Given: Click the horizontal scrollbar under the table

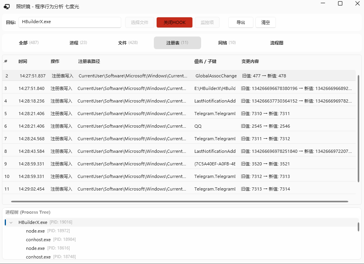Looking at the screenshot, I should tap(179, 202).
